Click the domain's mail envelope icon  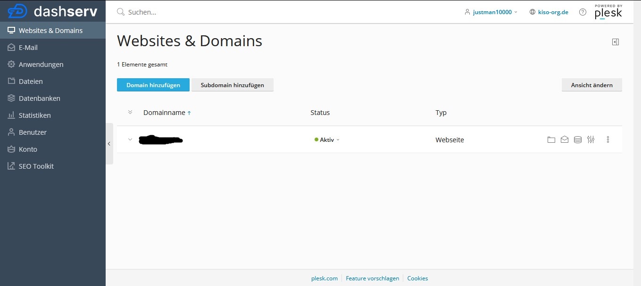tap(564, 139)
